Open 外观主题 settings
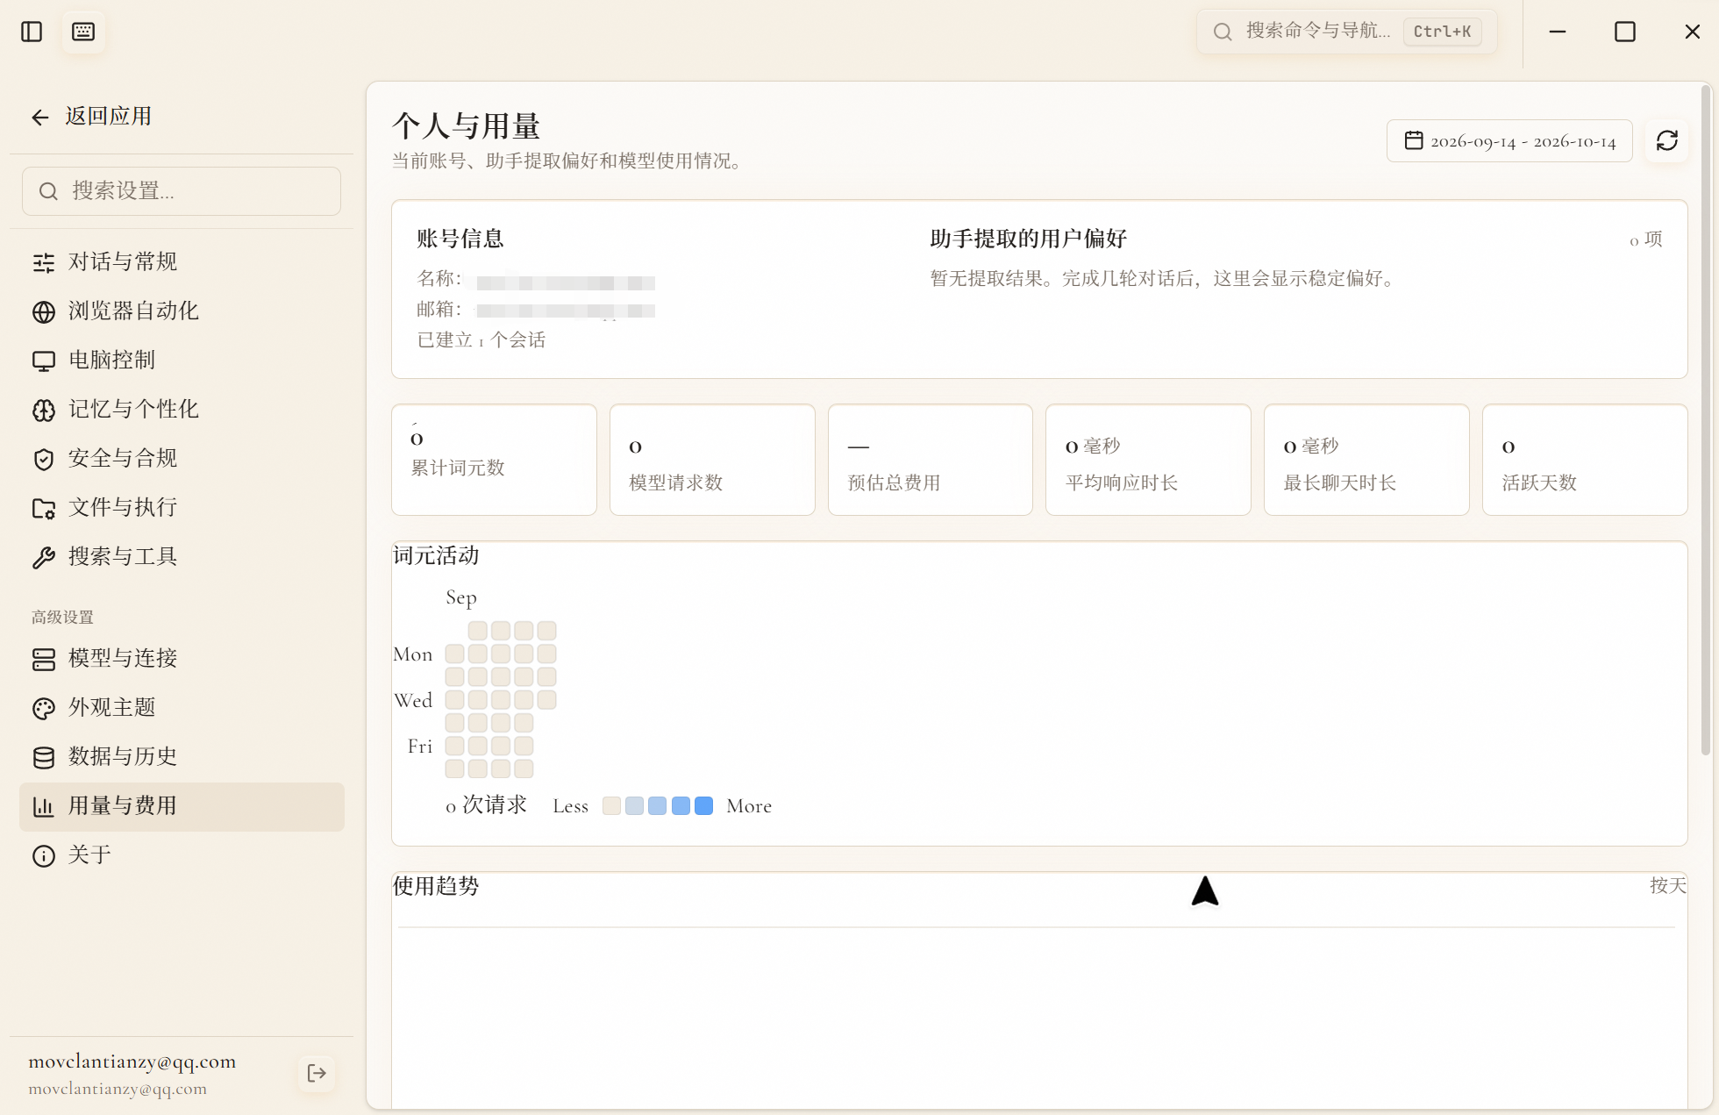 182,707
